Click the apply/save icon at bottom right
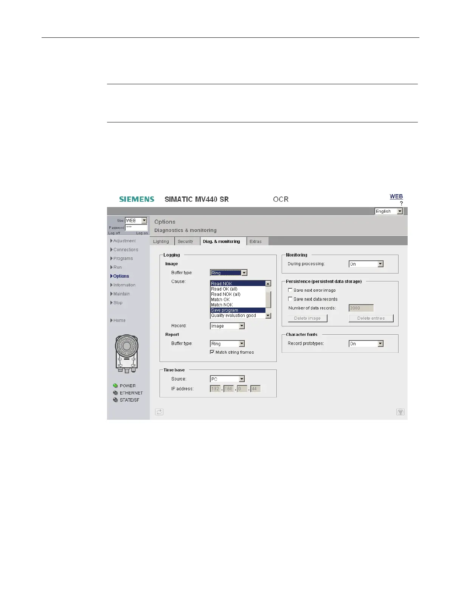 pyautogui.click(x=400, y=412)
